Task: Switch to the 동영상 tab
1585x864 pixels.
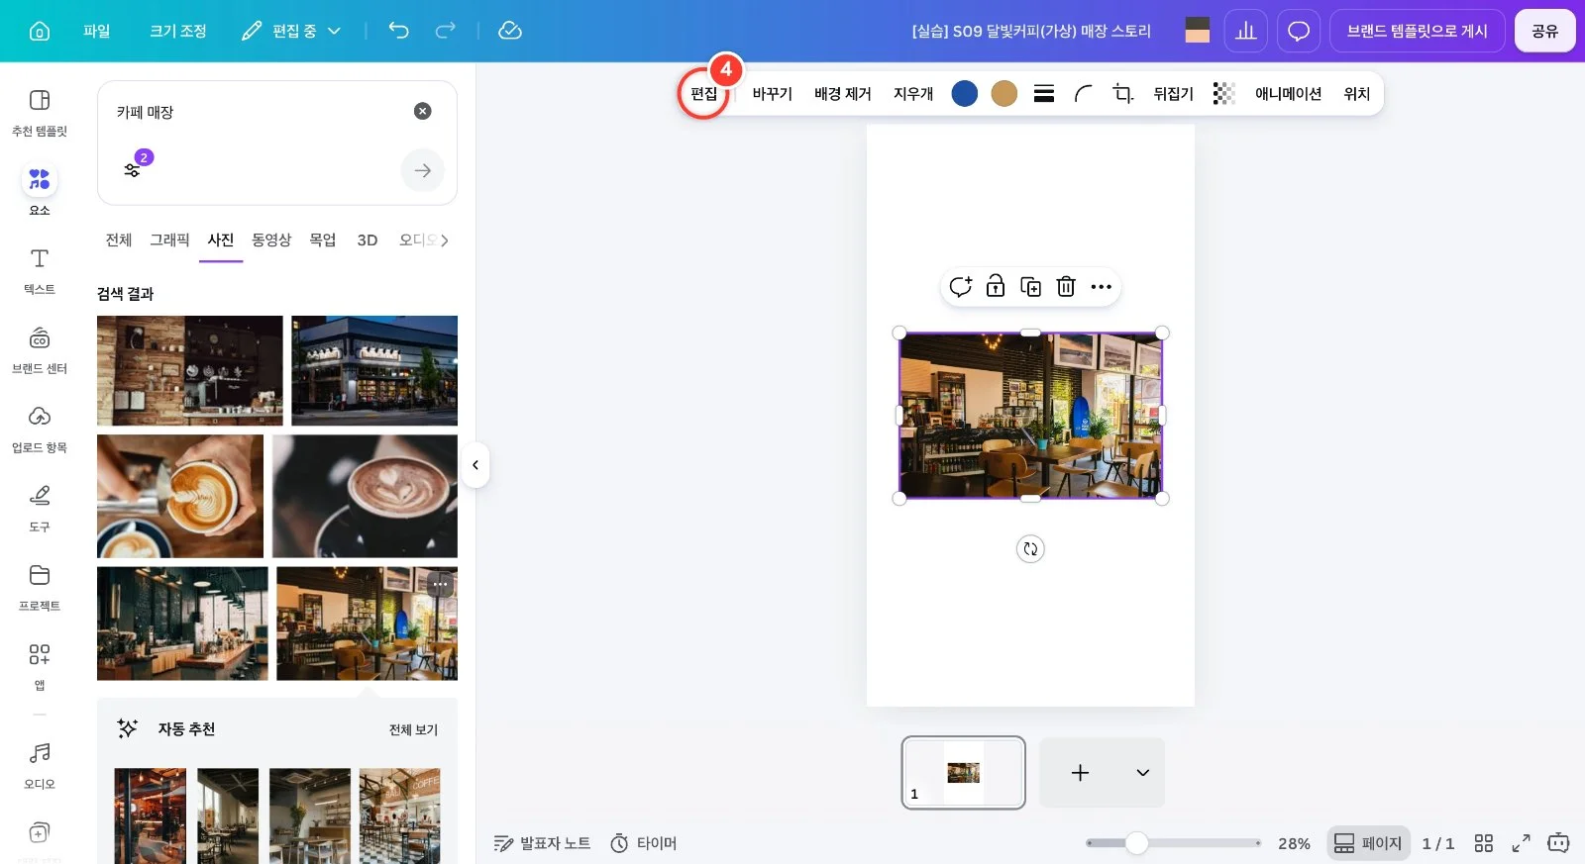Action: [x=271, y=240]
